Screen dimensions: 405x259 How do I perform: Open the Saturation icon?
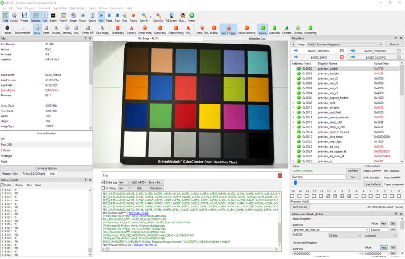point(274,30)
